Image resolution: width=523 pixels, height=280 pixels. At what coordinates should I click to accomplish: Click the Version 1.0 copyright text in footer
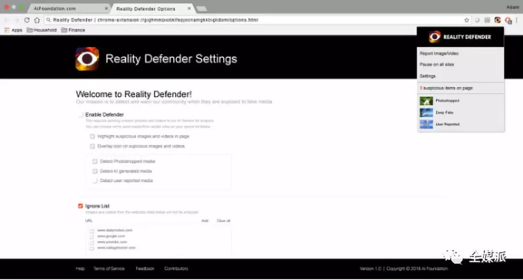(404, 269)
